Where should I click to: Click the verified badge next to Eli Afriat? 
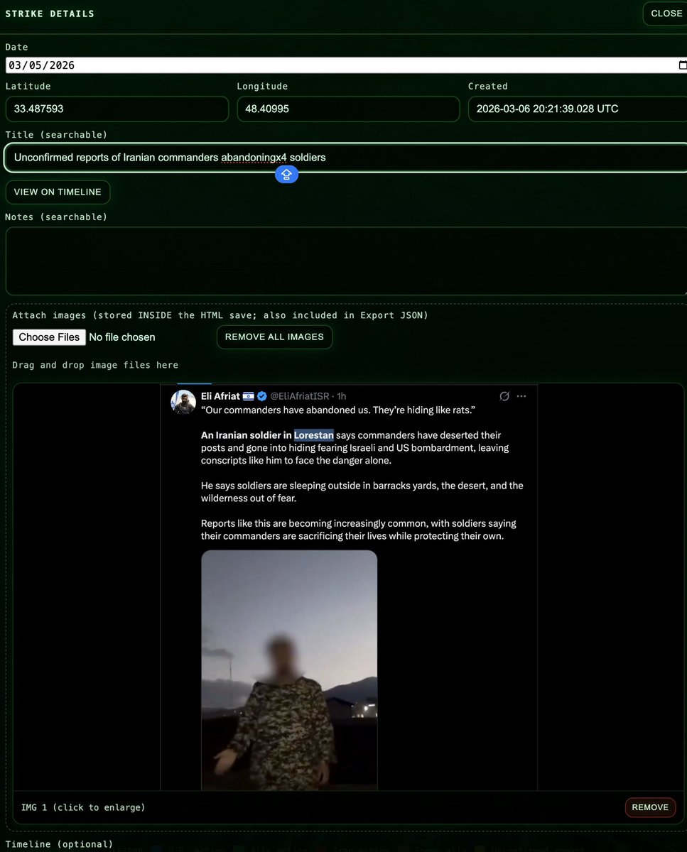point(261,396)
